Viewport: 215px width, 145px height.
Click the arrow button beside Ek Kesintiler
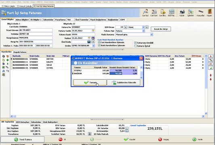click(127, 131)
